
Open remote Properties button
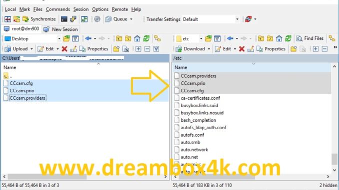pyautogui.click(x=271, y=49)
